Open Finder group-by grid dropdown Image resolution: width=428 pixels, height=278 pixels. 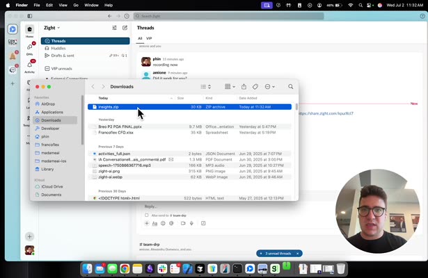[x=230, y=87]
